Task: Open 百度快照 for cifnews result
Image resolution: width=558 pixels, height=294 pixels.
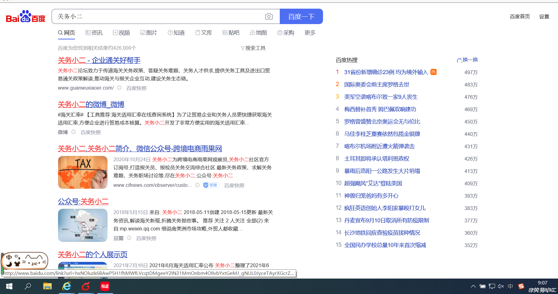Action: coord(234,186)
